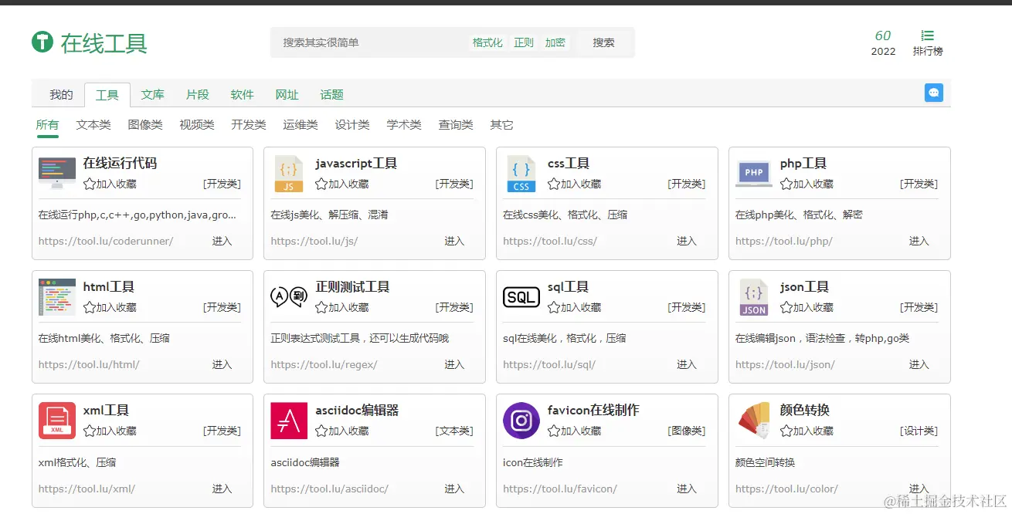Click the favicon在线制作 purple camera icon
This screenshot has height=514, width=1012.
pyautogui.click(x=521, y=421)
